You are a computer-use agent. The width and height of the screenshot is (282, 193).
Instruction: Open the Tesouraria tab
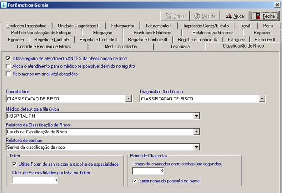(180, 47)
